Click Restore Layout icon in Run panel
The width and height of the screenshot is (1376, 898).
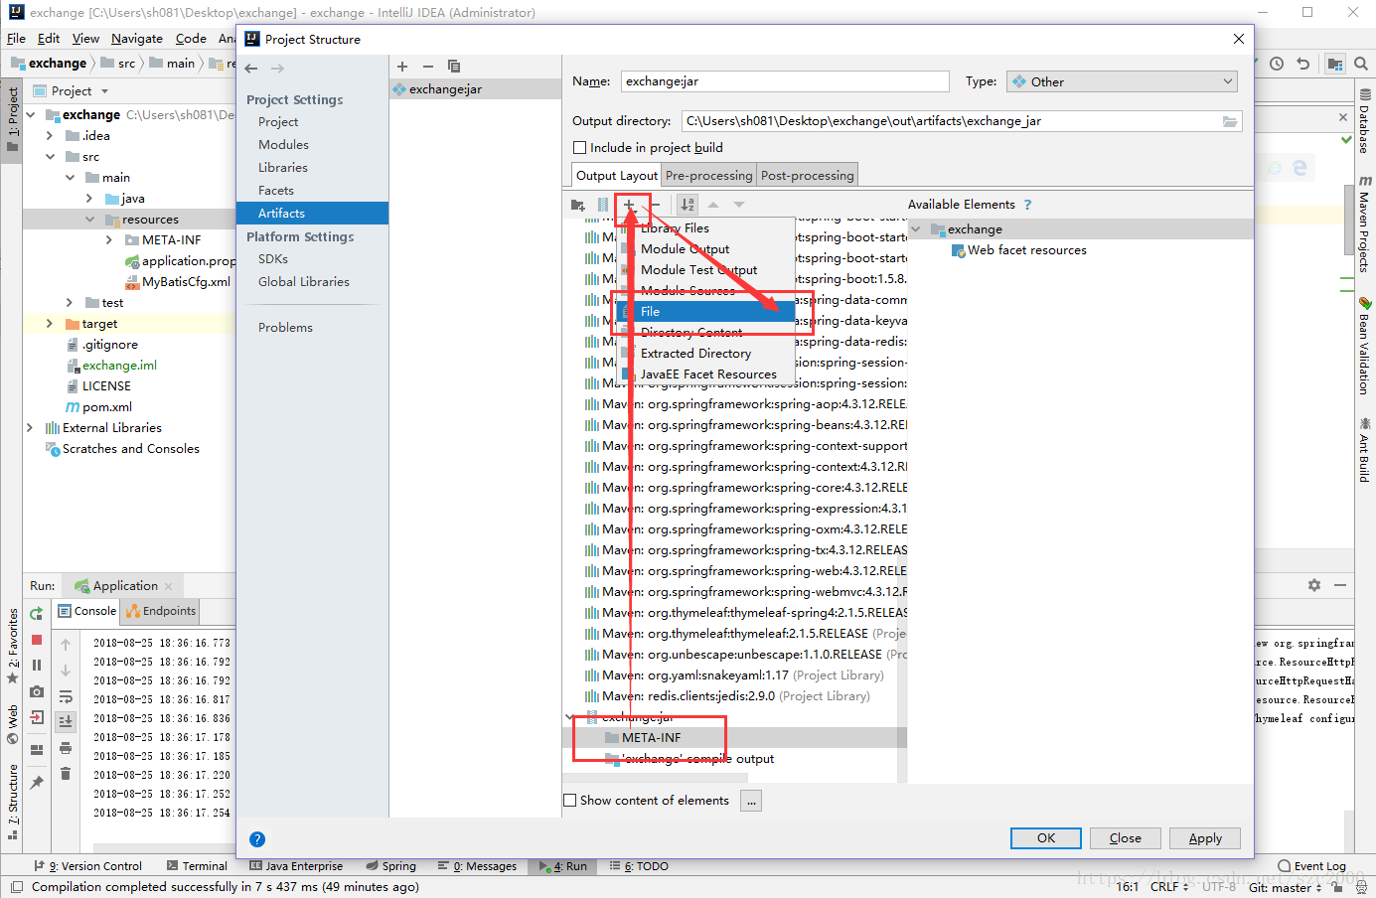[x=37, y=750]
